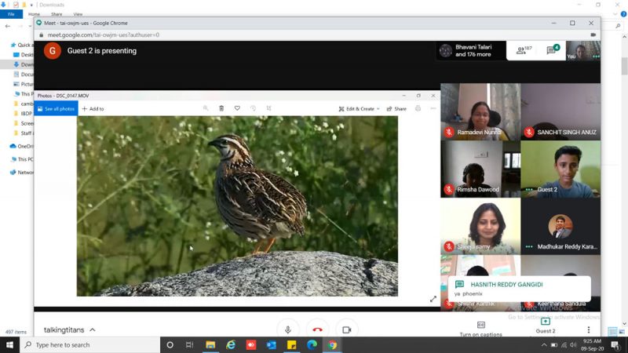Image resolution: width=628 pixels, height=353 pixels.
Task: Select Network in Explorer sidebar
Action: pyautogui.click(x=22, y=172)
